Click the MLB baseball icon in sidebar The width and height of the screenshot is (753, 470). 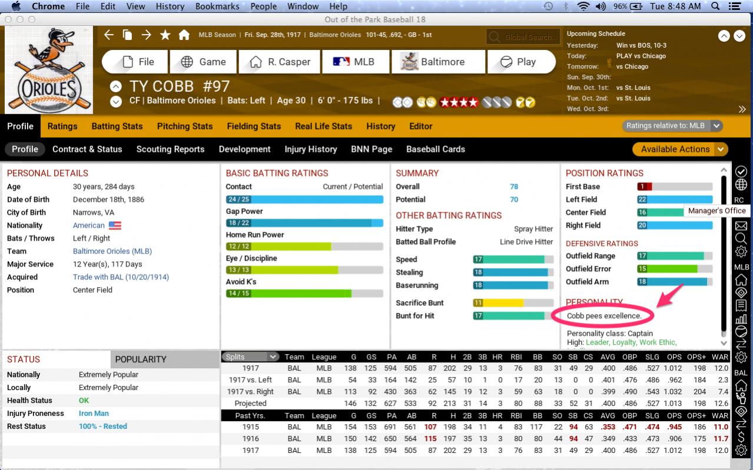coord(741,331)
